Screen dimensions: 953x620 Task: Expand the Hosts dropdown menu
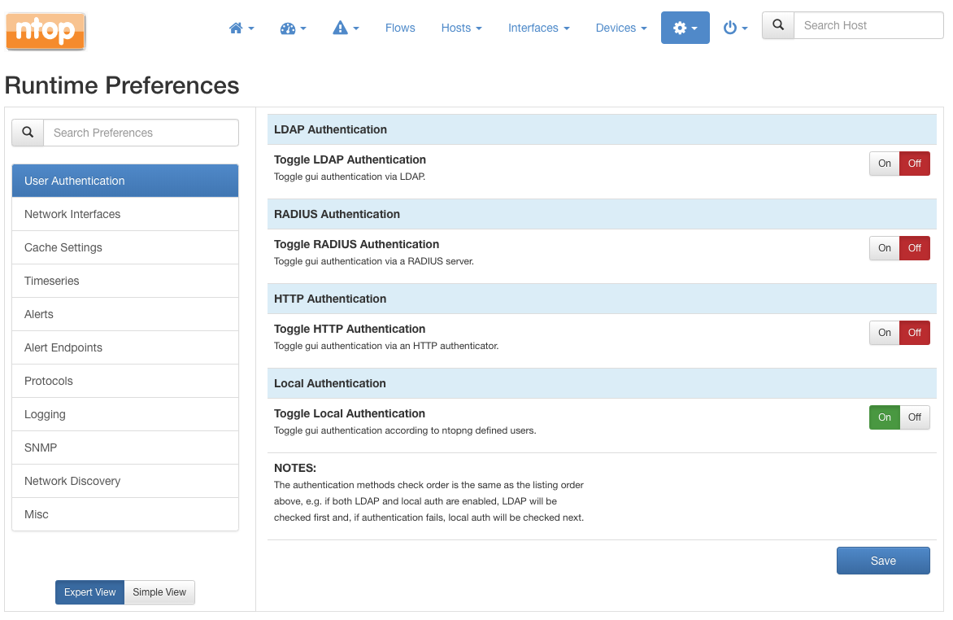point(461,28)
